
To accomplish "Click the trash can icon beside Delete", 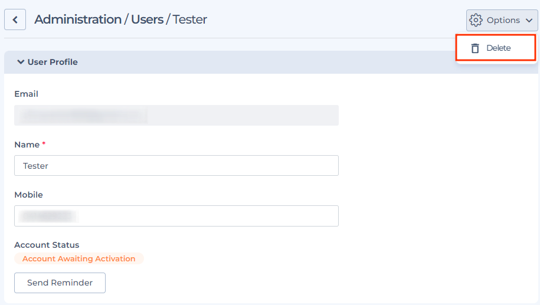I will point(475,48).
